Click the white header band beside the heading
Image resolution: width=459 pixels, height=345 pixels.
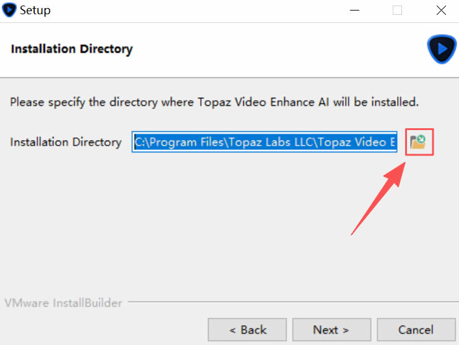279,50
